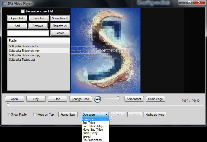Image resolution: width=207 pixels, height=142 pixels.
Task: Add a file to the playlist
Action: 17,26
